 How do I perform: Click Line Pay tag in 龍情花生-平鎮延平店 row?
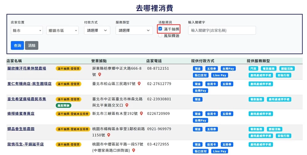[220, 151]
